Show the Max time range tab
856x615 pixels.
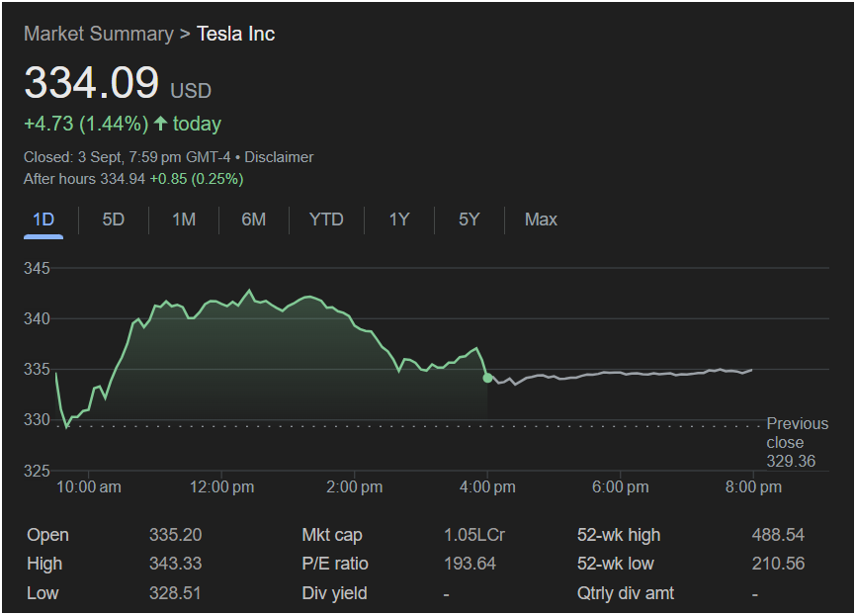[541, 220]
